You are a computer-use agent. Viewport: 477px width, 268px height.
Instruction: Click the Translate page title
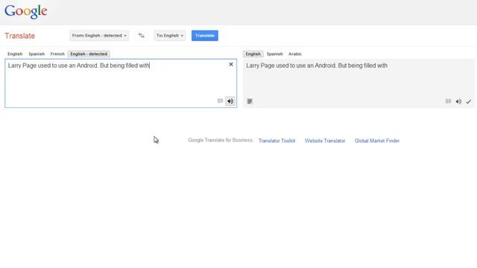tap(20, 36)
